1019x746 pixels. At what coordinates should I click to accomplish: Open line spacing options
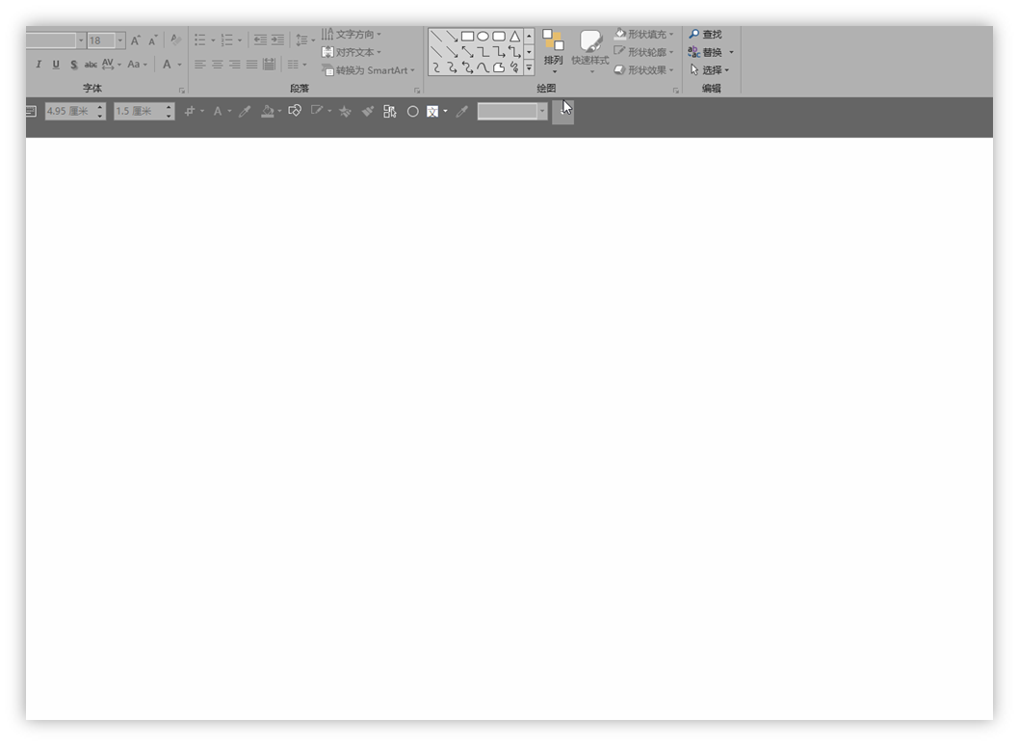tap(304, 40)
